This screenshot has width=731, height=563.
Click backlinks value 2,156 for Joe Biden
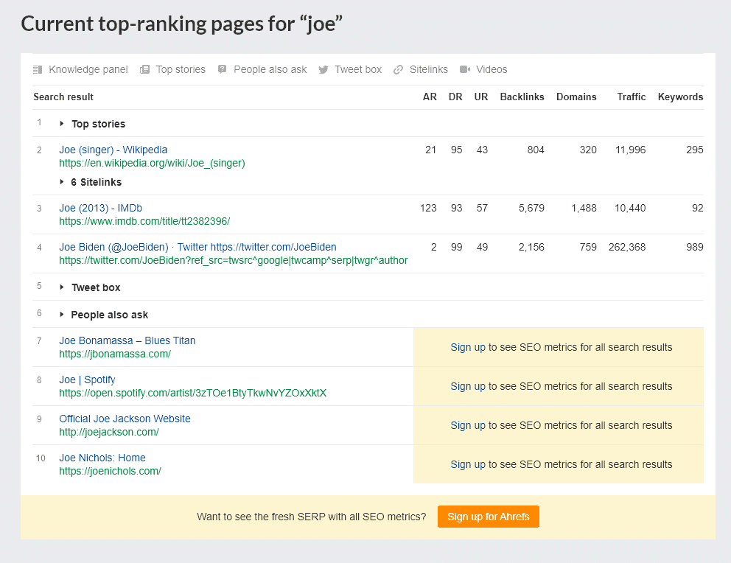click(x=532, y=247)
